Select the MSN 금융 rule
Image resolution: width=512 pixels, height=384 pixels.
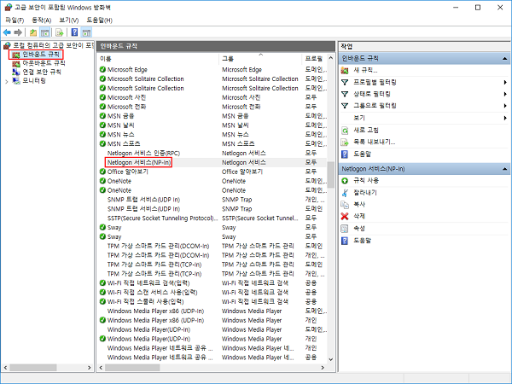(x=212, y=116)
